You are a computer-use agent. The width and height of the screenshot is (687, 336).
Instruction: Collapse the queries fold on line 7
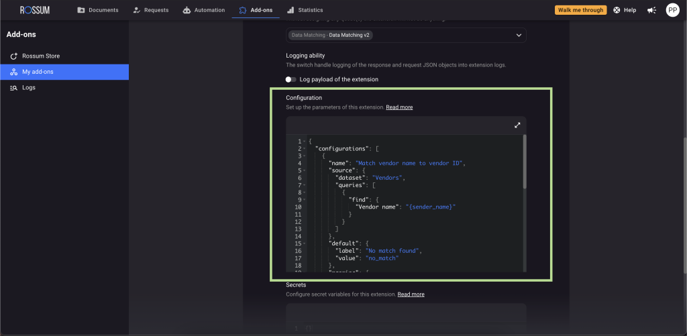[305, 185]
